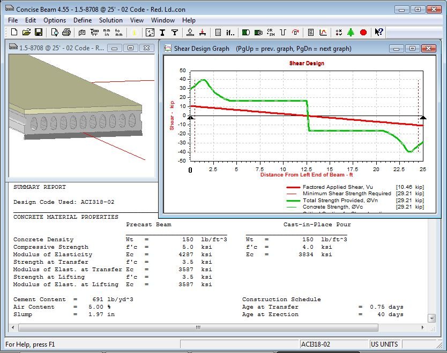Click the 'if..' toolbar button
This screenshot has height=353, width=447.
pos(230,33)
